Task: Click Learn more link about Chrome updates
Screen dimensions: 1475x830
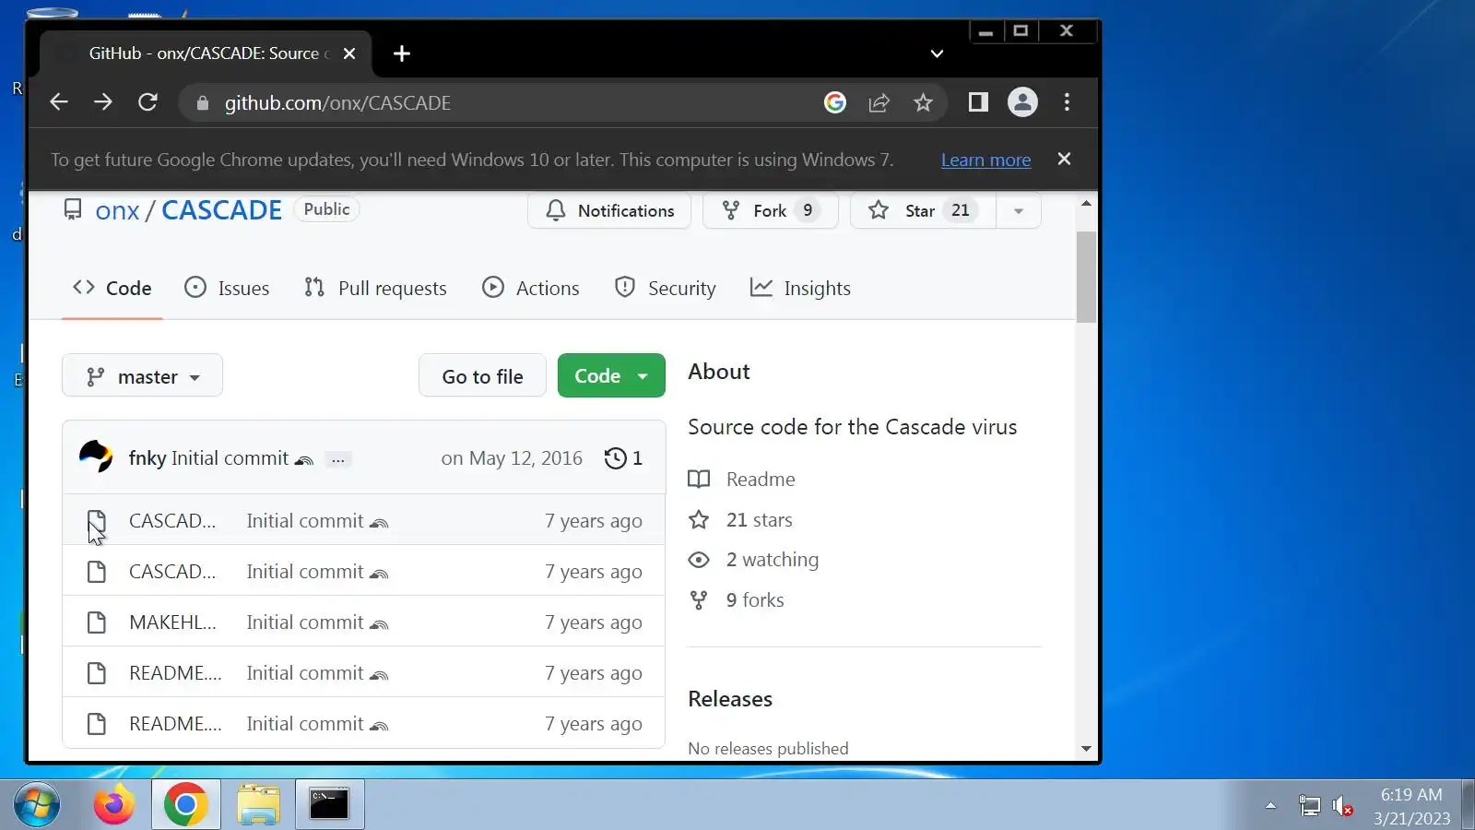Action: pyautogui.click(x=985, y=160)
